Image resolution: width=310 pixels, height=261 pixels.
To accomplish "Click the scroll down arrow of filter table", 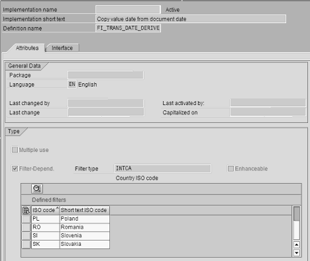I will click(297, 252).
